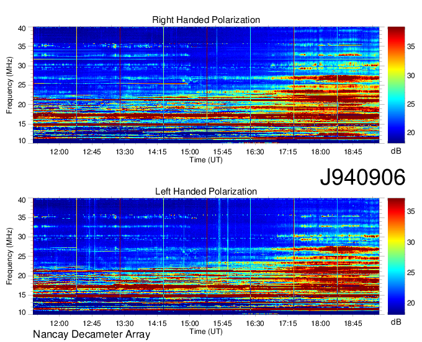Click the 15:00 tick of Left Handed plot

click(x=190, y=323)
